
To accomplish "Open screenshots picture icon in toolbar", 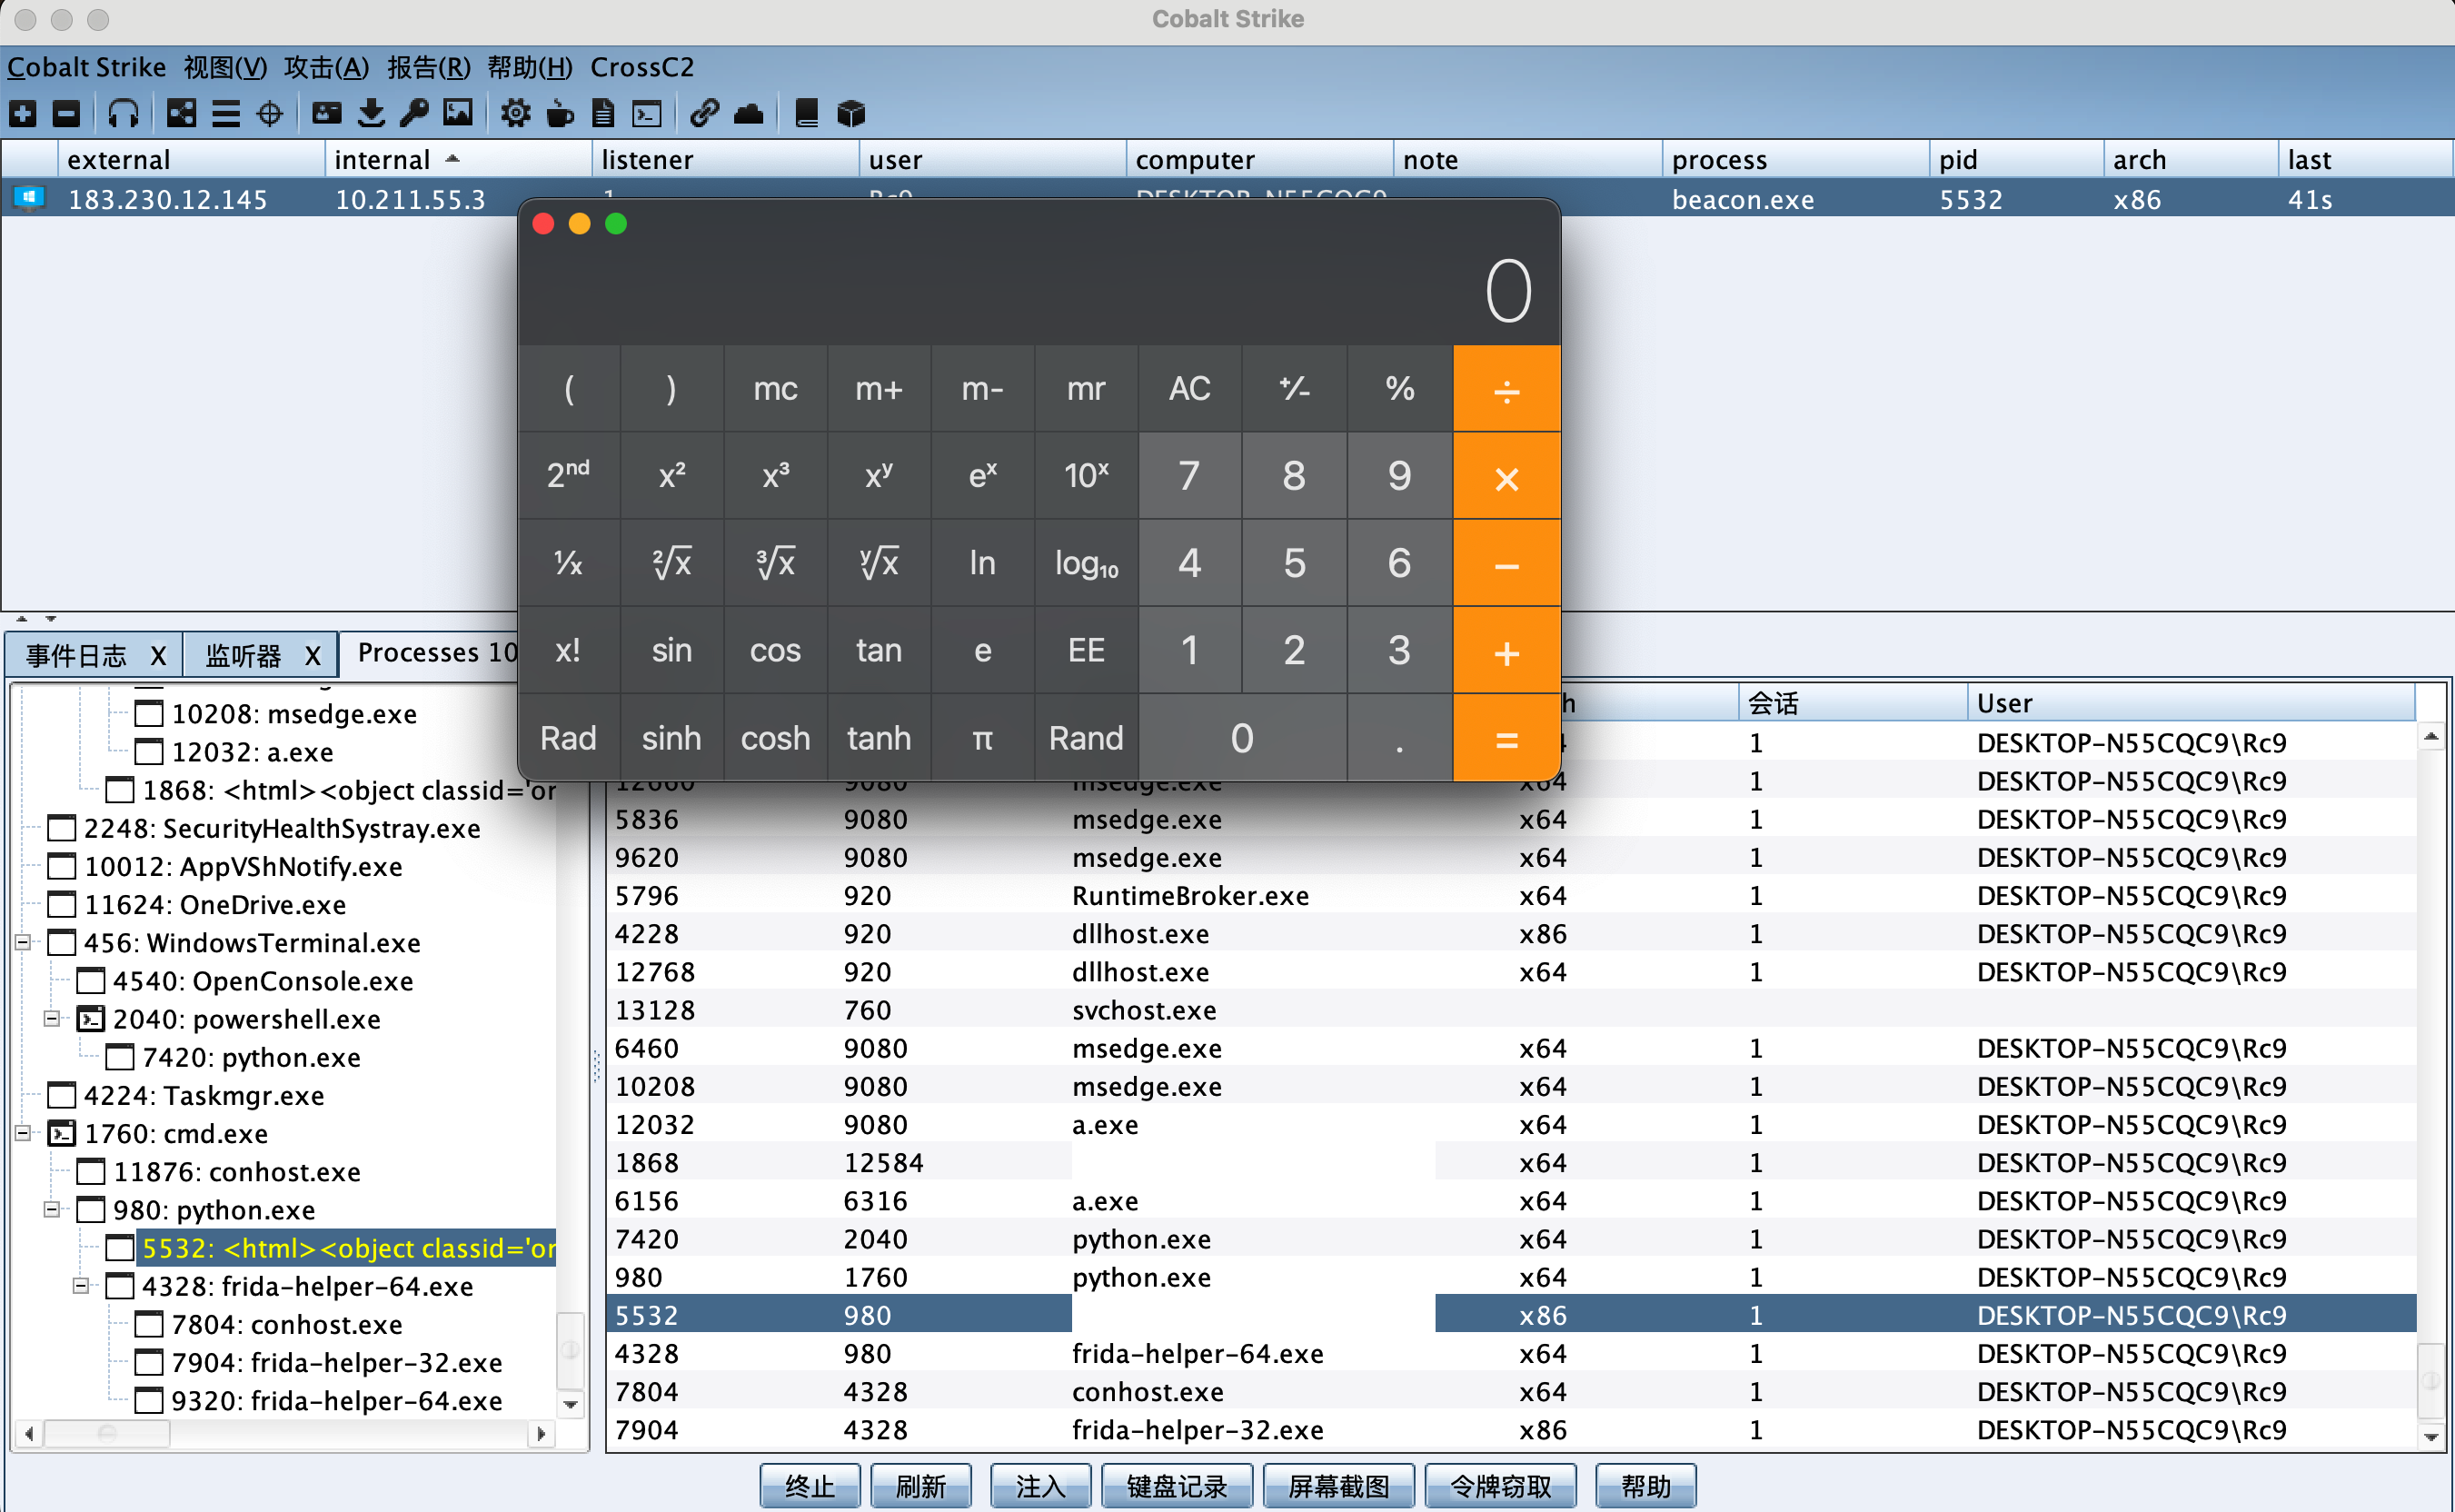I will 458,113.
